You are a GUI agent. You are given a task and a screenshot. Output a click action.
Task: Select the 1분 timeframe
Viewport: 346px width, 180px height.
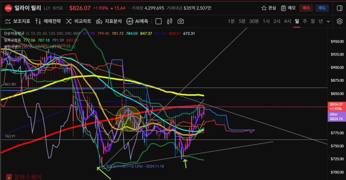pos(231,21)
